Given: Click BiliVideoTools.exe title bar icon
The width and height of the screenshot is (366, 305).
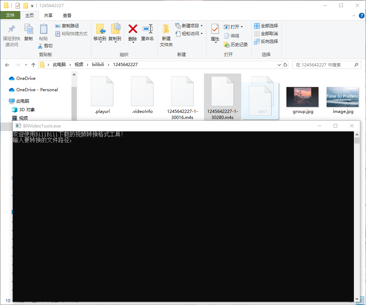Looking at the screenshot, I should pyautogui.click(x=18, y=126).
